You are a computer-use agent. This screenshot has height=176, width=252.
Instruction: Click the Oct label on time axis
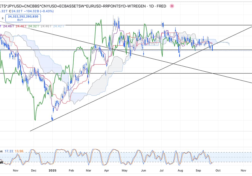click(218, 170)
